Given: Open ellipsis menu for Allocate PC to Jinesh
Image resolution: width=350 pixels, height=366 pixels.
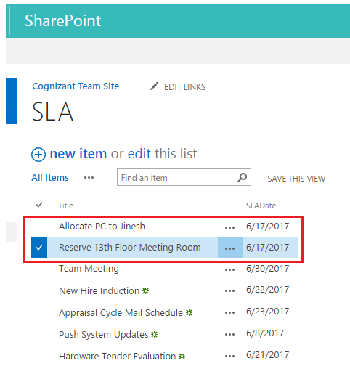Looking at the screenshot, I should click(x=229, y=227).
